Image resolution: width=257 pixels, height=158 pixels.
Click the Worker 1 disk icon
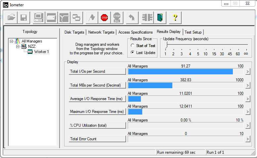[30, 52]
